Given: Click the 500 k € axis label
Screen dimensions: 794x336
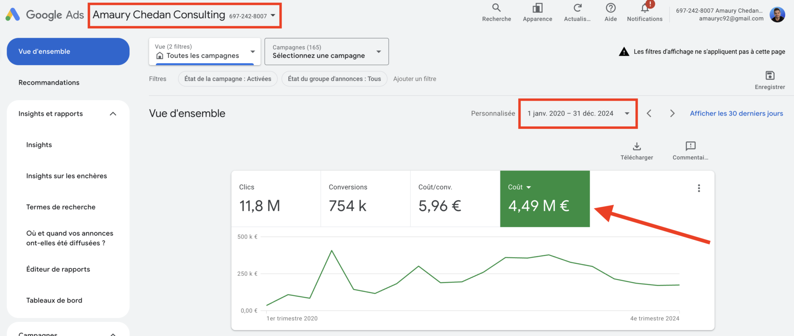Looking at the screenshot, I should pos(247,237).
